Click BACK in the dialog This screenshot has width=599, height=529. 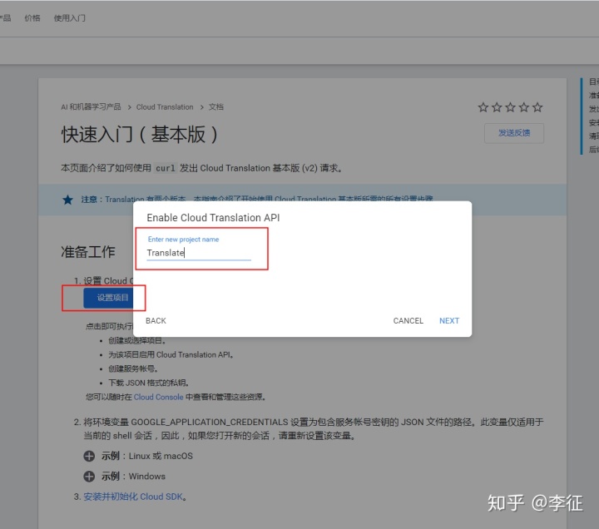(156, 321)
